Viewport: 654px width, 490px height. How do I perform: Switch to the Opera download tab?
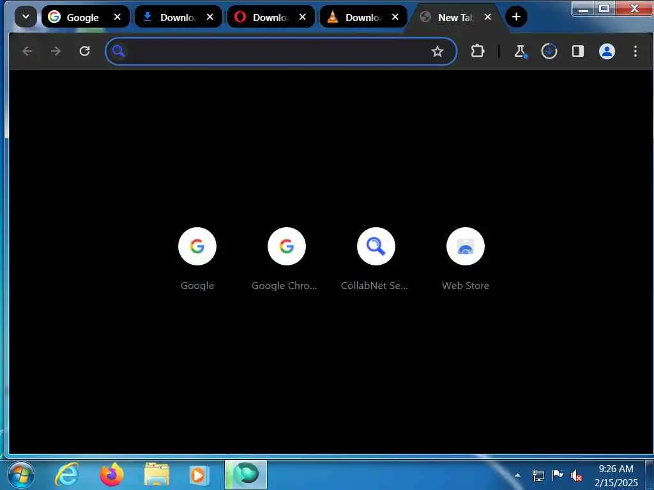tap(271, 17)
